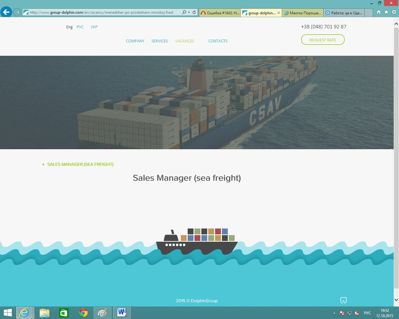Close the group-dolphin tab

click(279, 13)
